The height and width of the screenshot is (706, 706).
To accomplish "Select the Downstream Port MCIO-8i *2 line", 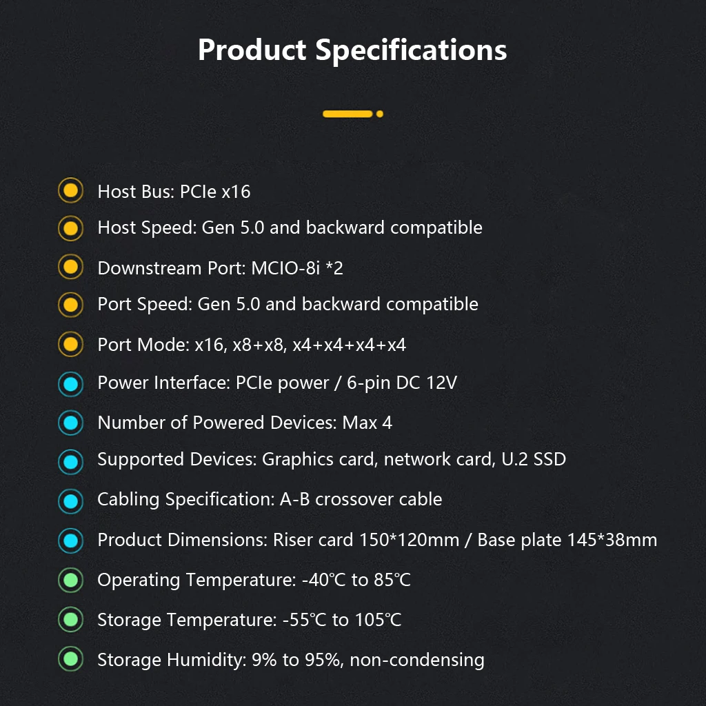I will pyautogui.click(x=220, y=268).
